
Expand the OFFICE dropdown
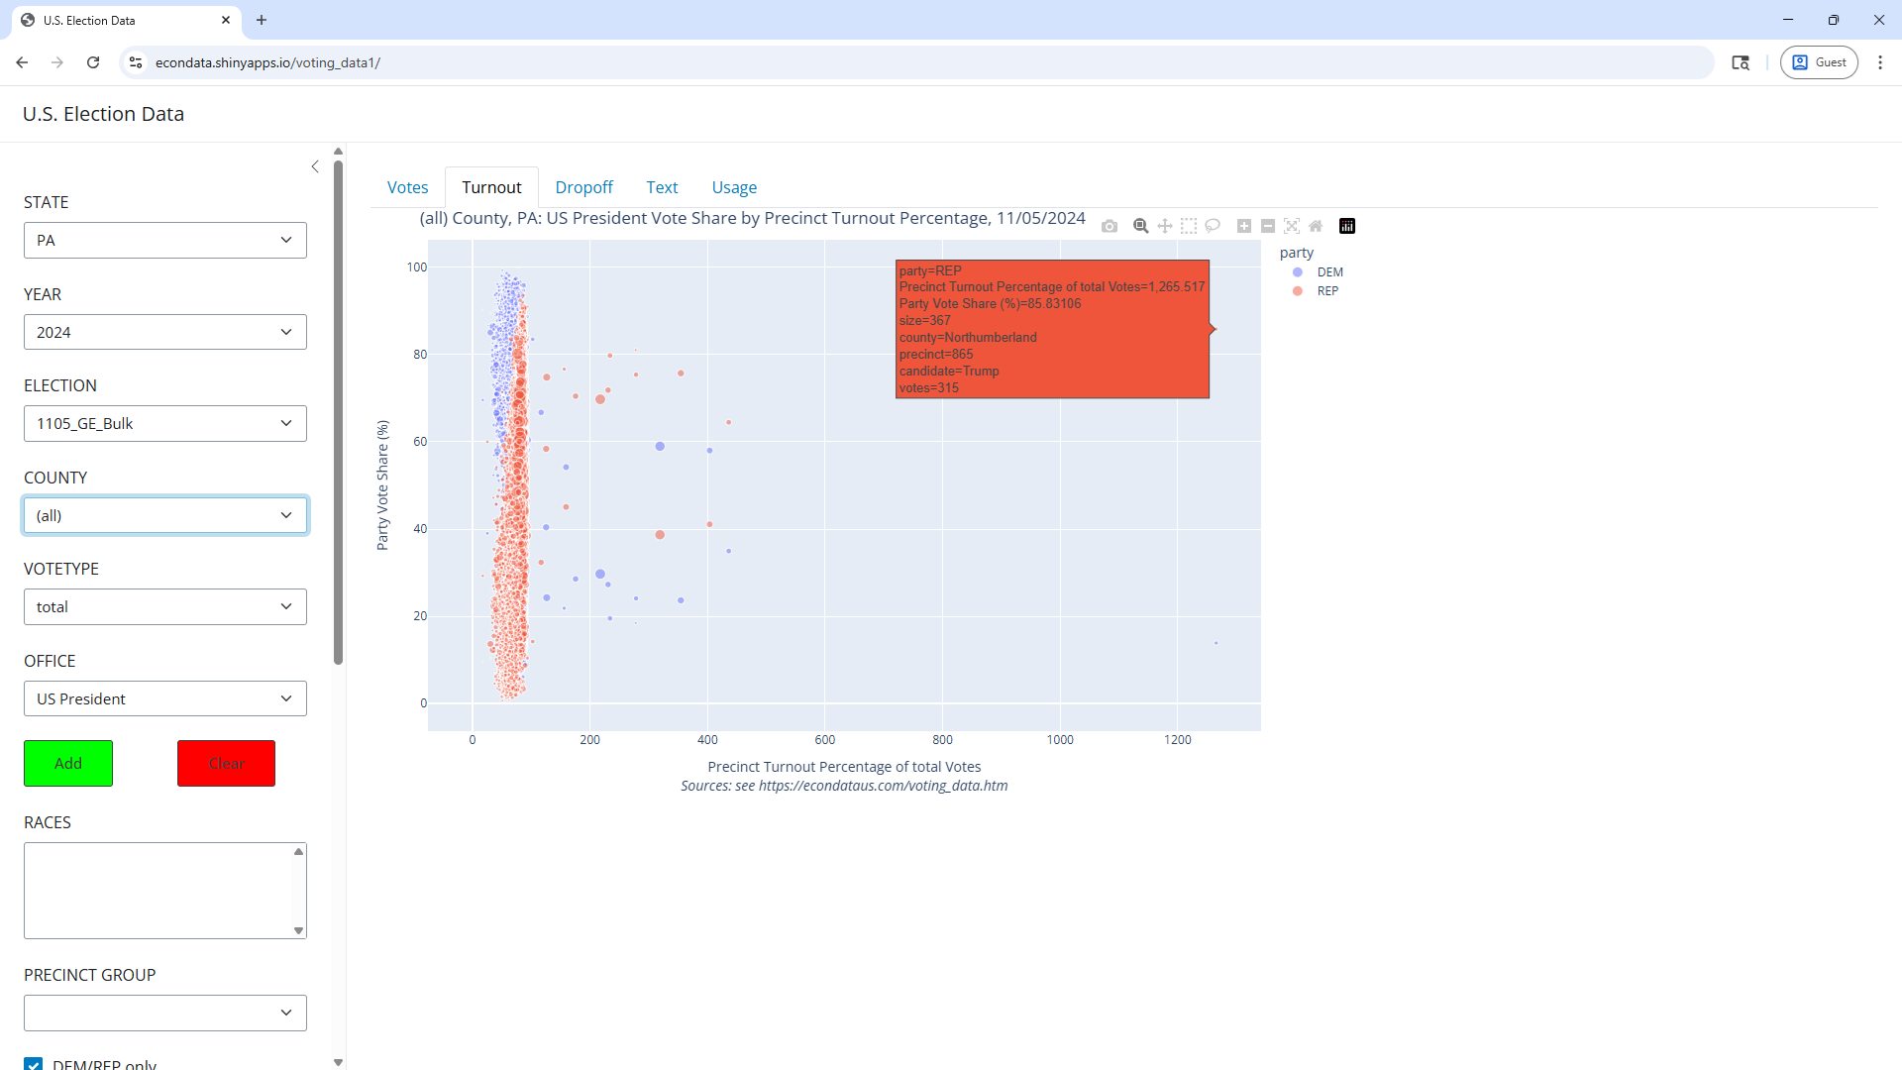pyautogui.click(x=165, y=698)
